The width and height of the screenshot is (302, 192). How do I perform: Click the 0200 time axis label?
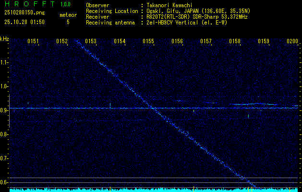tap(292, 41)
